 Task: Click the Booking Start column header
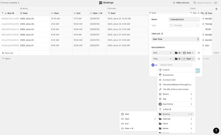click(61, 13)
